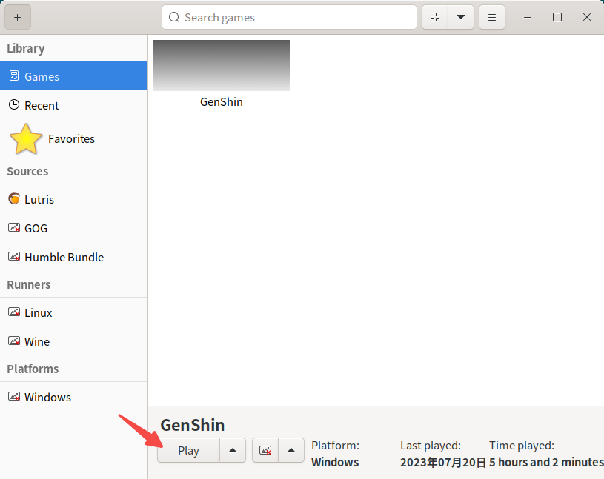The width and height of the screenshot is (604, 479).
Task: Click the Lutris logo icon
Action: (x=14, y=198)
